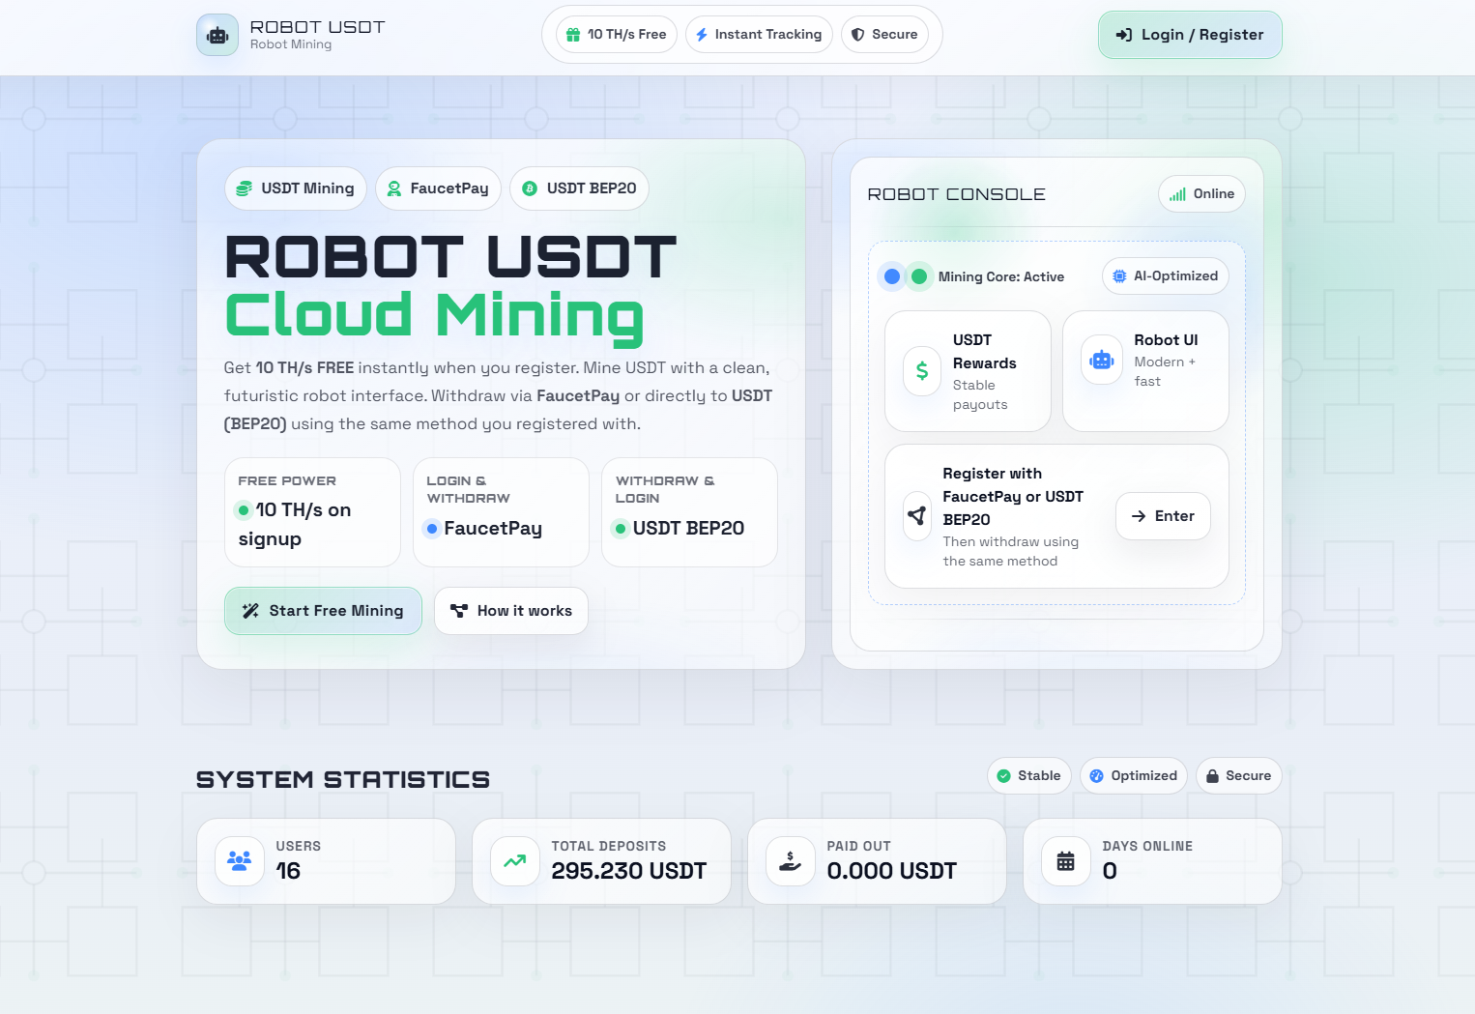
Task: Select the calendar icon beside Days Online
Action: (x=1065, y=860)
